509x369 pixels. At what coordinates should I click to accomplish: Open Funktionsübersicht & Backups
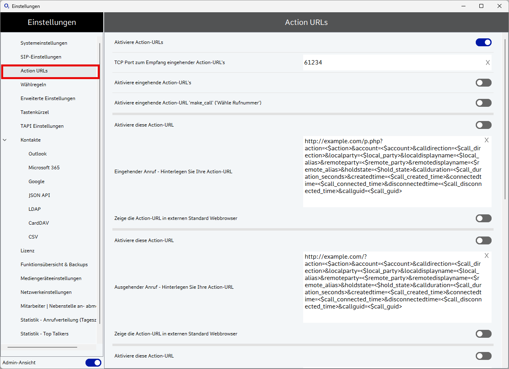point(54,265)
